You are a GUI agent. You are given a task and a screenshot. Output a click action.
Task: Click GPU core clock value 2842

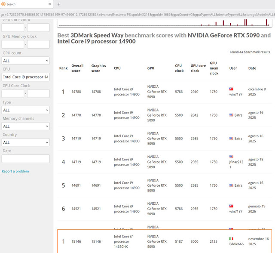coord(194,115)
